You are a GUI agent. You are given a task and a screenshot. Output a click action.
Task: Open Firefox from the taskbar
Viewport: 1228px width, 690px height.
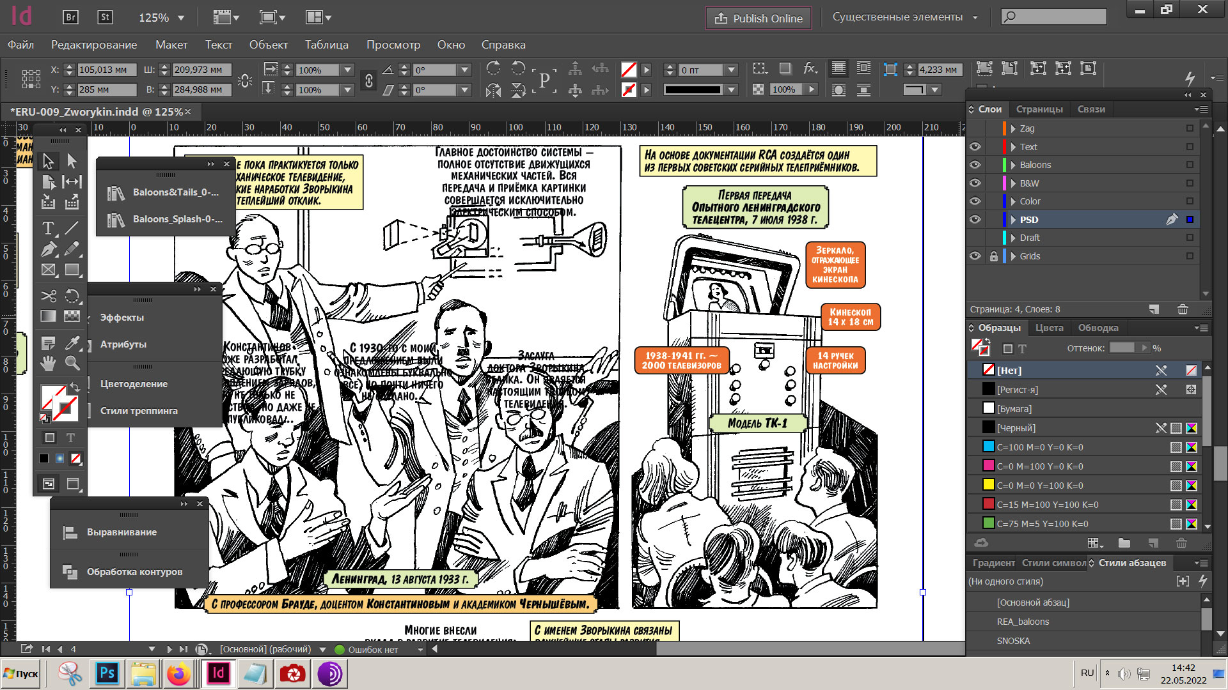click(178, 673)
